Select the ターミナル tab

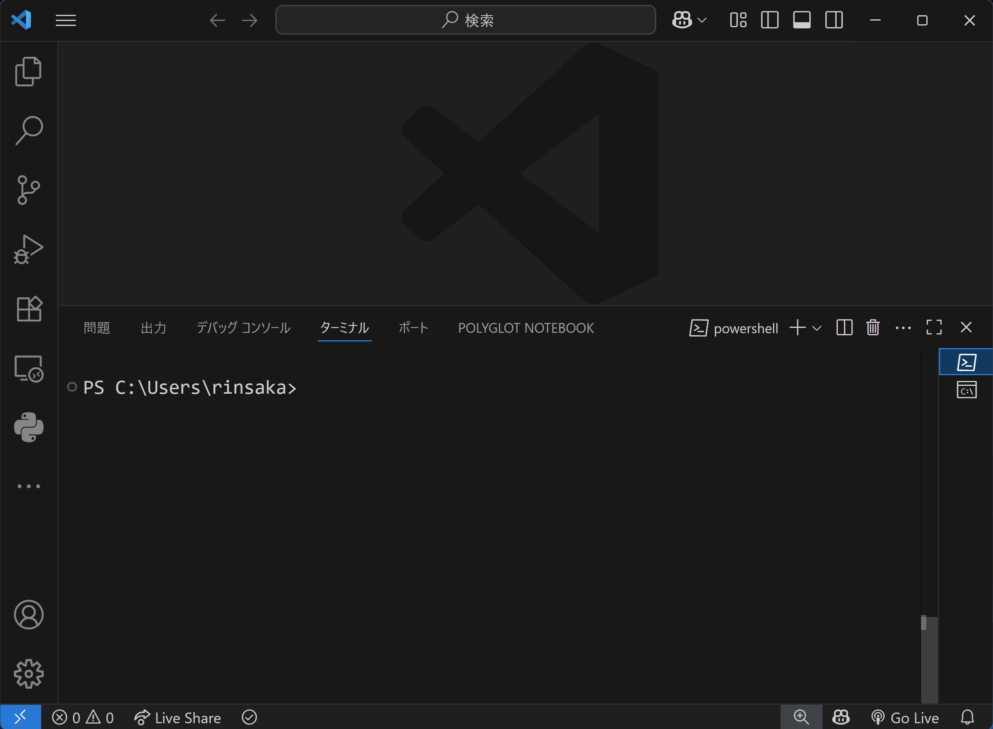point(345,328)
